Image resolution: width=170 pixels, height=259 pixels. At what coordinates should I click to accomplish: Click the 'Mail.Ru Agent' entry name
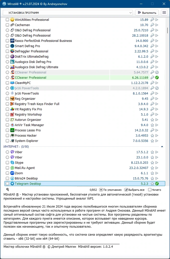tap(25, 168)
